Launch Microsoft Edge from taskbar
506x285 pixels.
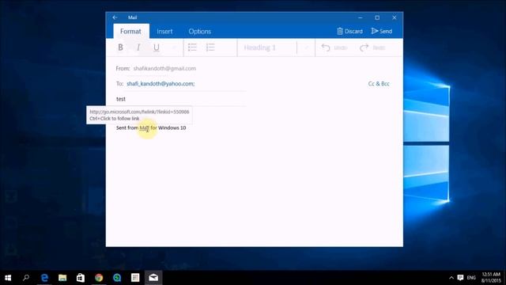tap(44, 278)
